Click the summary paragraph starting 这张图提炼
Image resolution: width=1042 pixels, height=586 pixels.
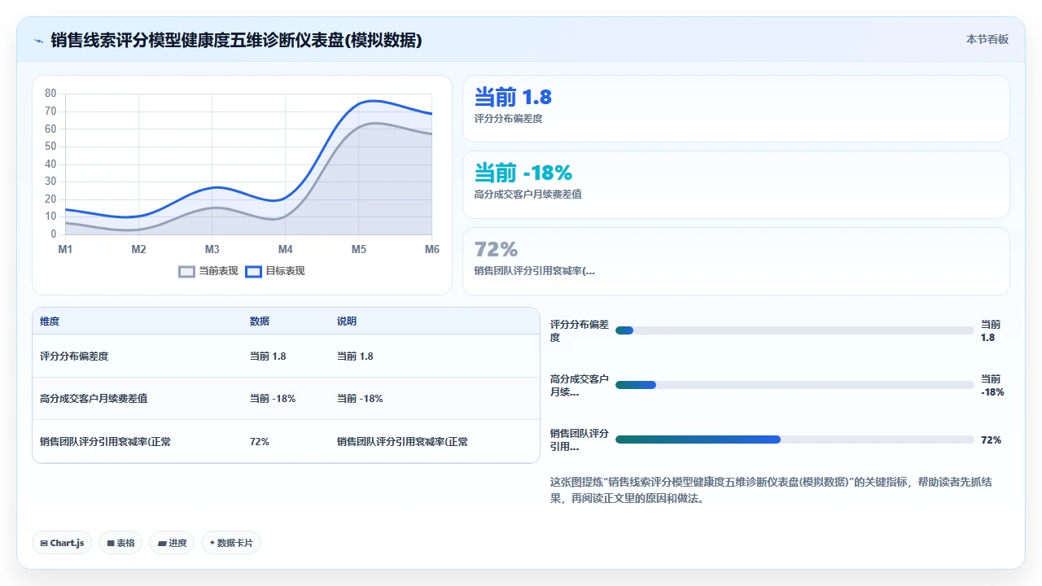point(771,490)
